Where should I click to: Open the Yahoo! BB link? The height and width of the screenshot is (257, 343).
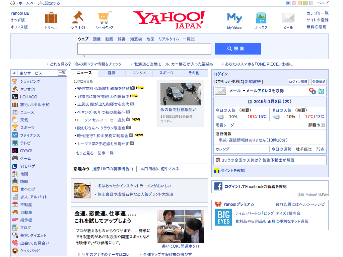[x=20, y=13]
